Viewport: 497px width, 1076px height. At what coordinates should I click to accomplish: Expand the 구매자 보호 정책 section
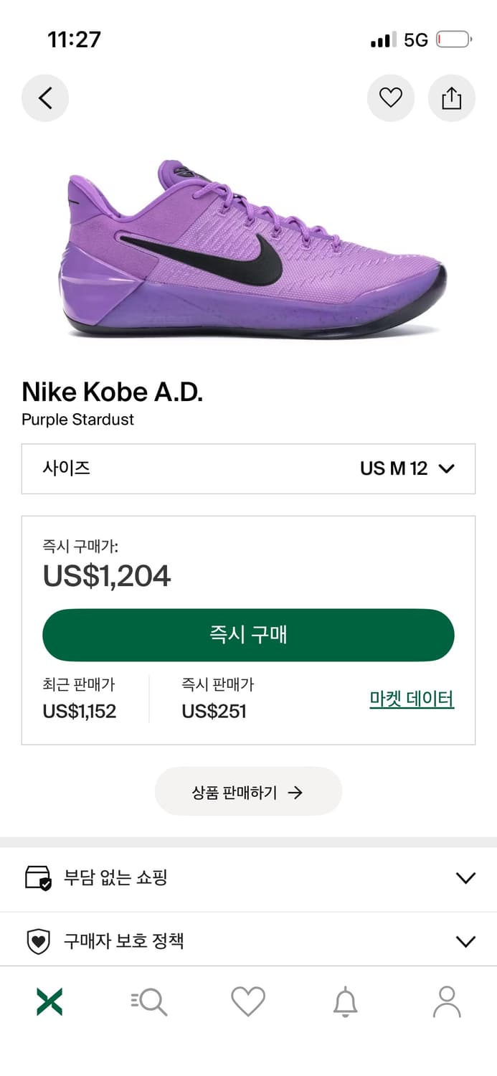click(x=248, y=940)
